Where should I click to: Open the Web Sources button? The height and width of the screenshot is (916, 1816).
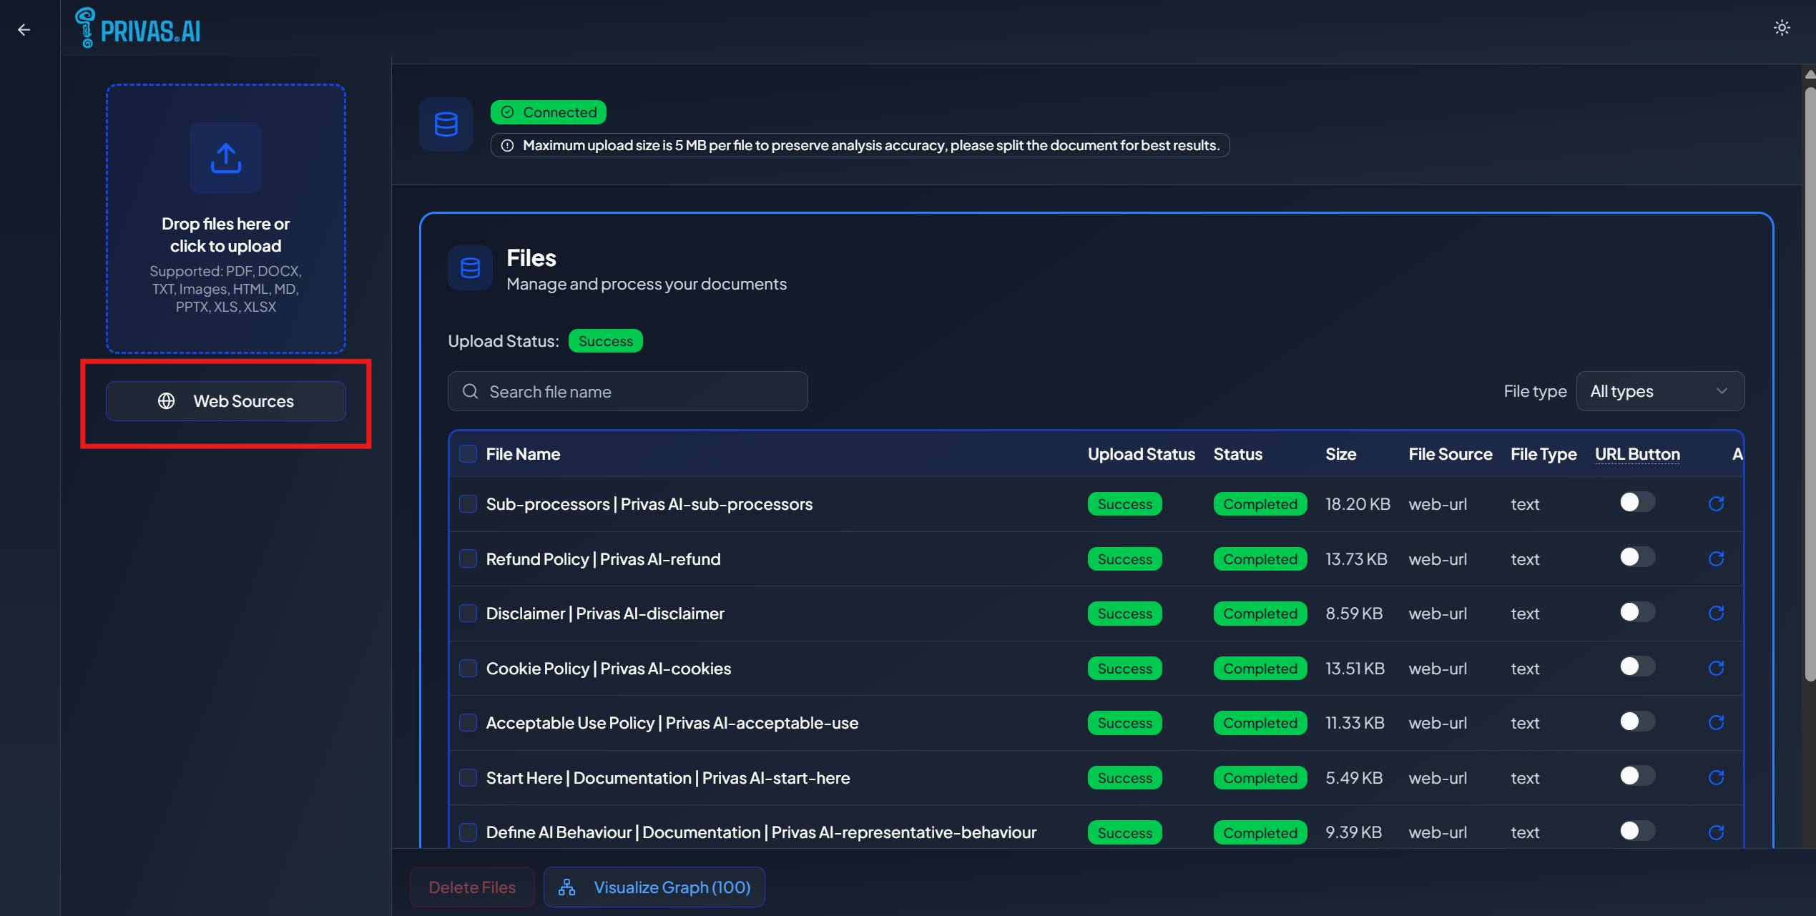pyautogui.click(x=225, y=401)
